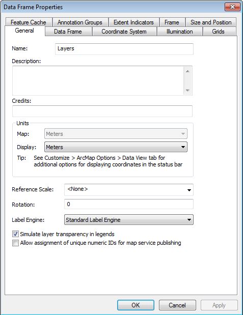Select the Extent Indicators tab
The width and height of the screenshot is (243, 315).
pyautogui.click(x=134, y=22)
